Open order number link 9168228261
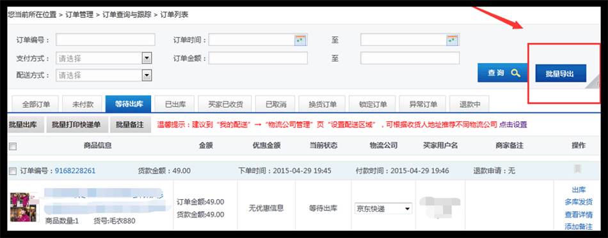Screen dimensions: 608x238 click(x=76, y=171)
